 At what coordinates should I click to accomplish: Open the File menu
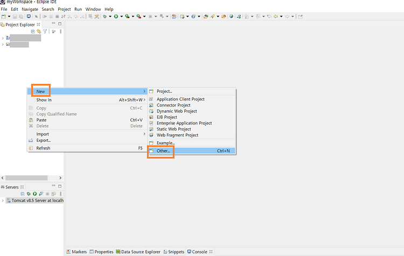point(4,9)
